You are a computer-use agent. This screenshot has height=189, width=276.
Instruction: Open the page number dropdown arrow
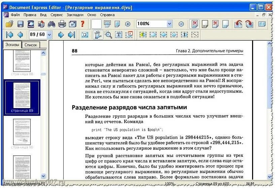tap(49, 35)
